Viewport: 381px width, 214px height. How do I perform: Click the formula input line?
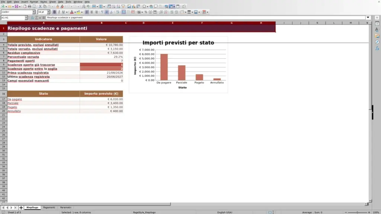(x=205, y=18)
